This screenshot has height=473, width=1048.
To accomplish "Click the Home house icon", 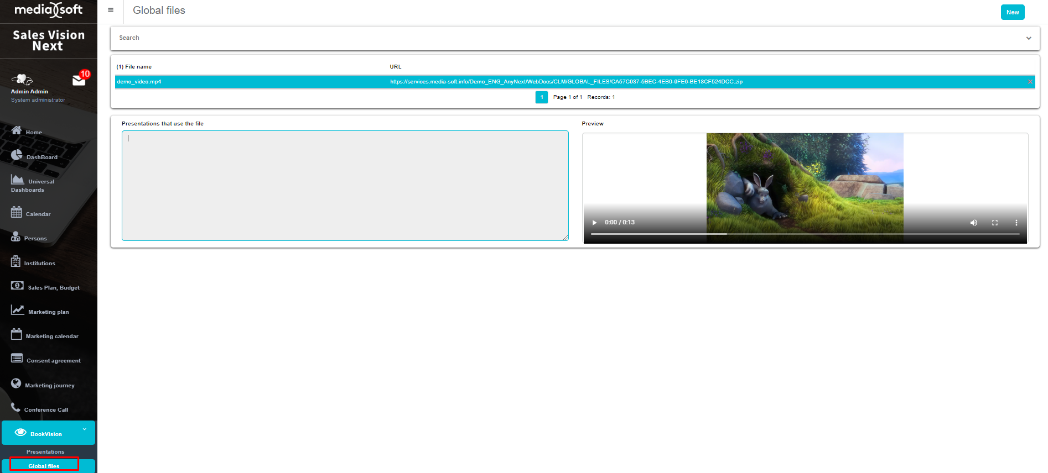I will point(17,131).
